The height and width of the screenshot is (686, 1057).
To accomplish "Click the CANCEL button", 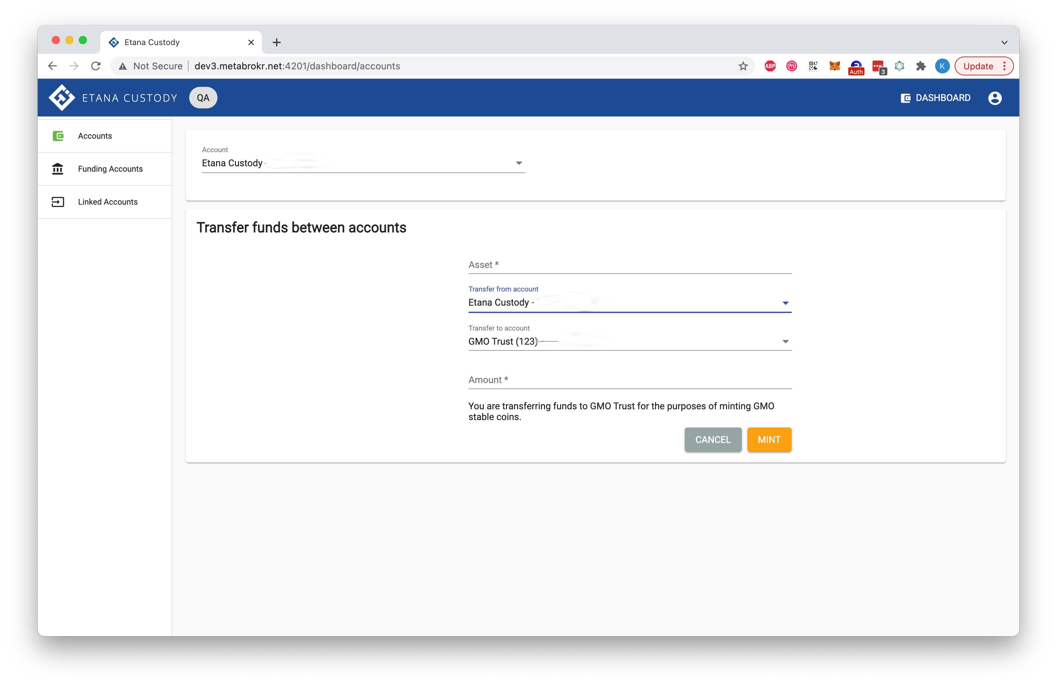I will (x=712, y=440).
